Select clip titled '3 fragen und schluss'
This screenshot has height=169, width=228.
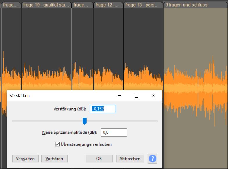coord(195,5)
